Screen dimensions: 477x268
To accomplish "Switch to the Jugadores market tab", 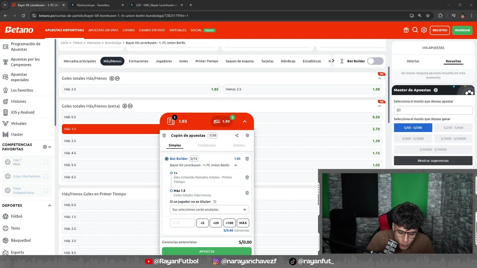I will (164, 61).
